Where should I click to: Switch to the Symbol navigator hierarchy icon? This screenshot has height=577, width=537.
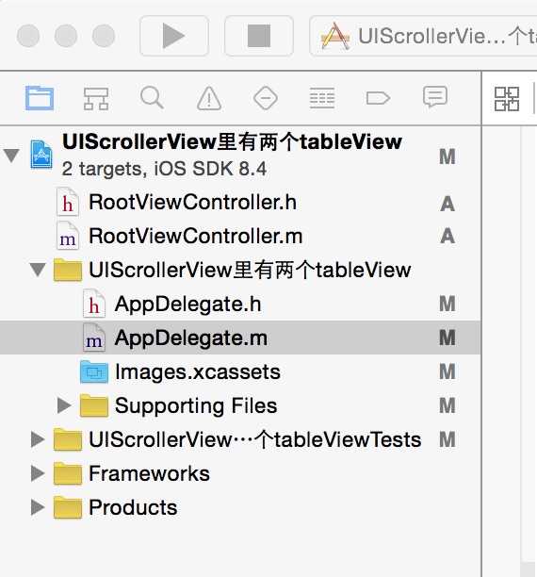tap(96, 98)
